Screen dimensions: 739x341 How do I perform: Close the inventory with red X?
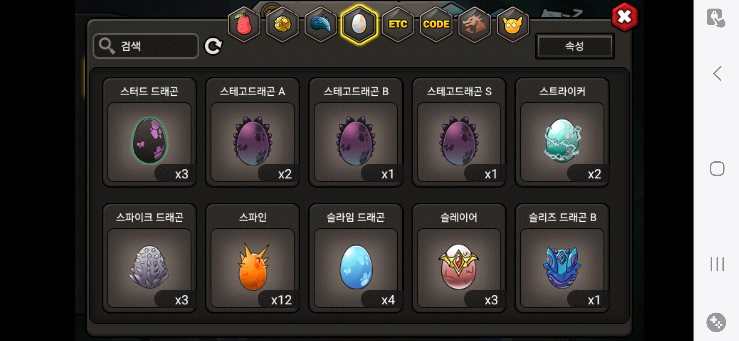[624, 17]
